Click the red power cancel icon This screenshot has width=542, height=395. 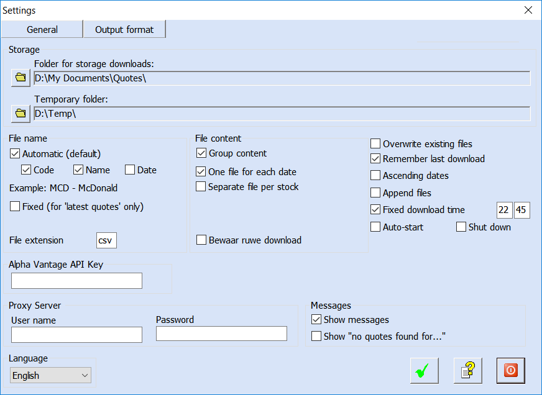click(x=511, y=371)
